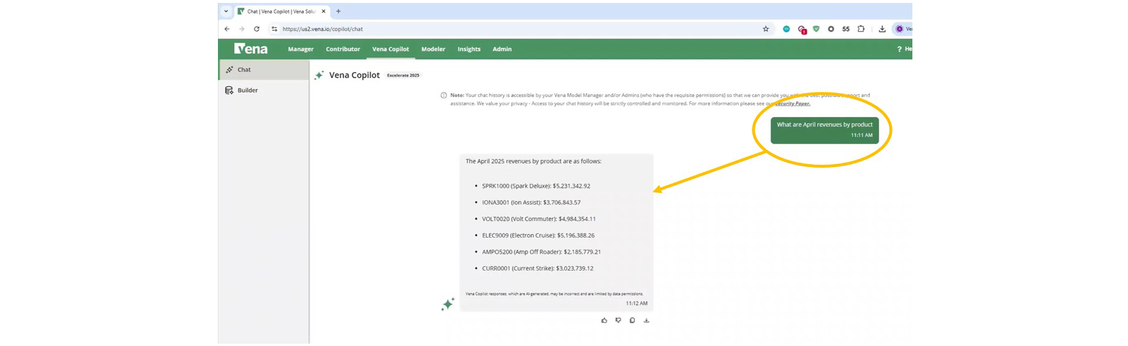Click the Vena logo
Viewport: 1128px width, 346px height.
click(x=251, y=49)
